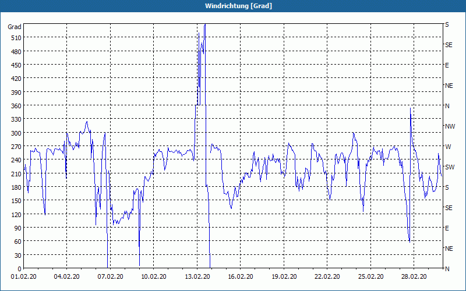Click the 180 value on the Grad axis
This screenshot has height=291, width=466.
[x=16, y=187]
